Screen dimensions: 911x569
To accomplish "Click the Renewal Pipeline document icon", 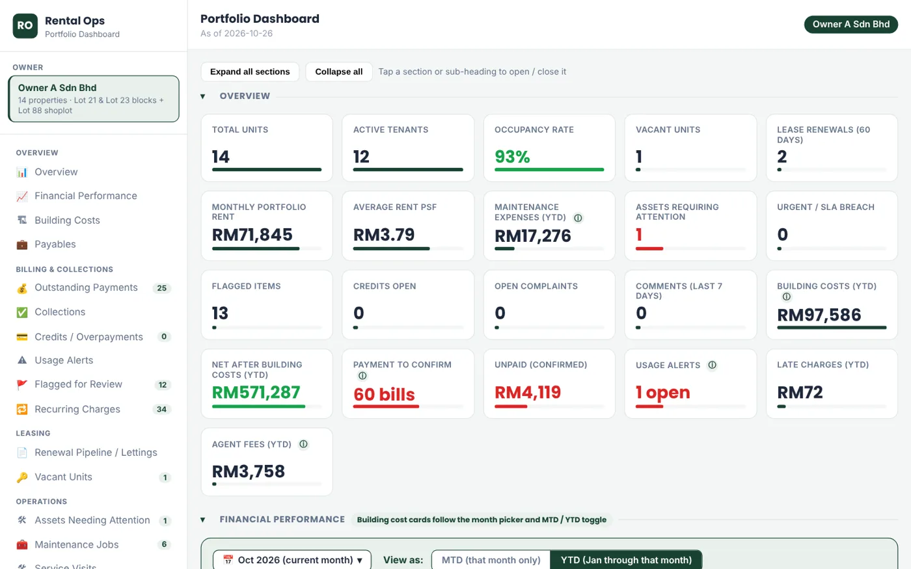I will 22,453.
